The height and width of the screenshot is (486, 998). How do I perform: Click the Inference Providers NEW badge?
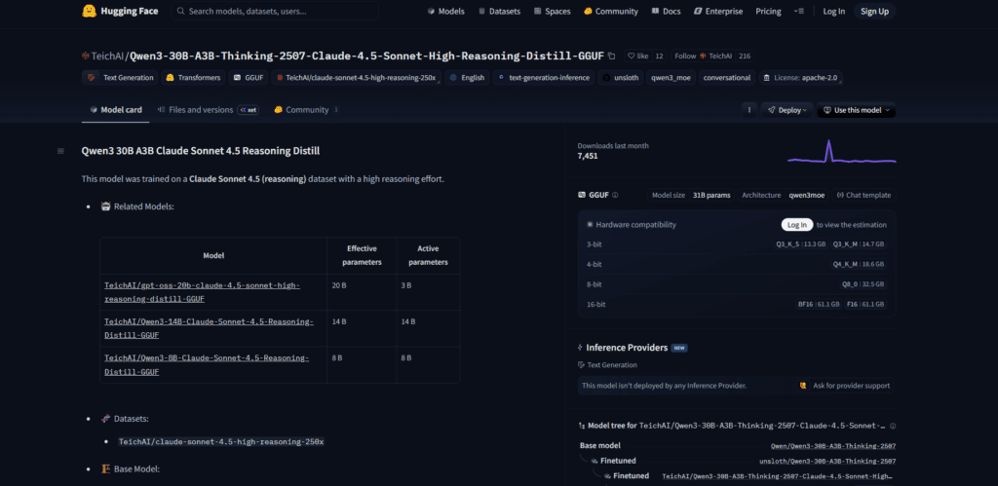[679, 348]
